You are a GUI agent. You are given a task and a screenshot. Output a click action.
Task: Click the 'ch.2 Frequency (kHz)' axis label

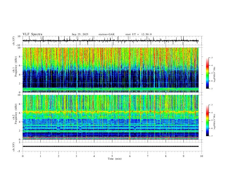15,114
